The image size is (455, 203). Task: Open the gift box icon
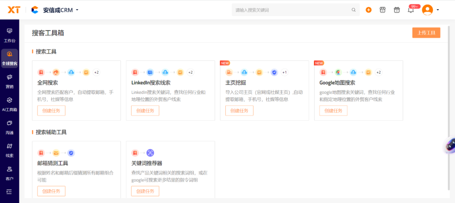[396, 10]
